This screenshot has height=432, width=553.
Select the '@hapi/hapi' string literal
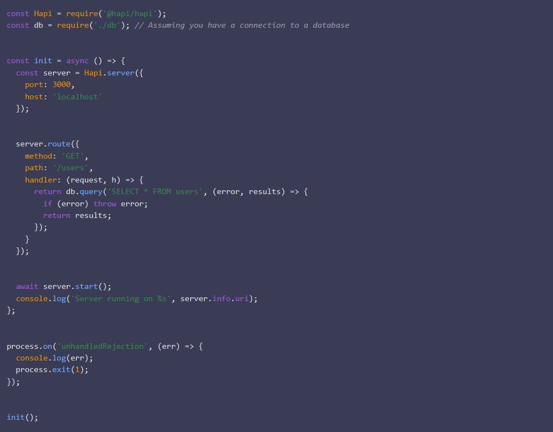pyautogui.click(x=127, y=13)
